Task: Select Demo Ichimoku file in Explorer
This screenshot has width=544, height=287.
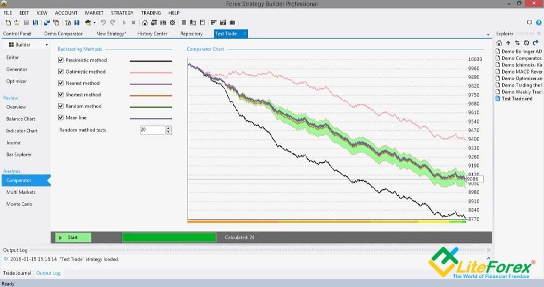Action: [519, 65]
